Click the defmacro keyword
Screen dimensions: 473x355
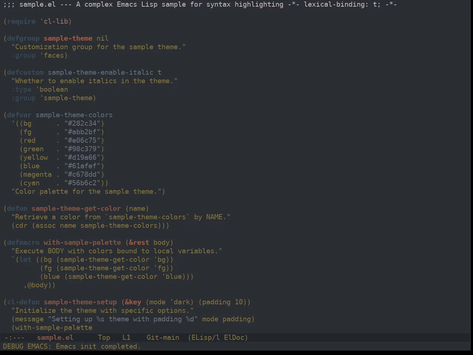[23, 242]
